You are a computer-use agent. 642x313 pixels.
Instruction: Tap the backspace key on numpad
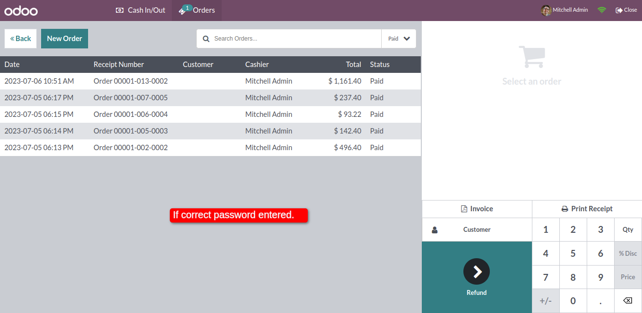pyautogui.click(x=628, y=301)
